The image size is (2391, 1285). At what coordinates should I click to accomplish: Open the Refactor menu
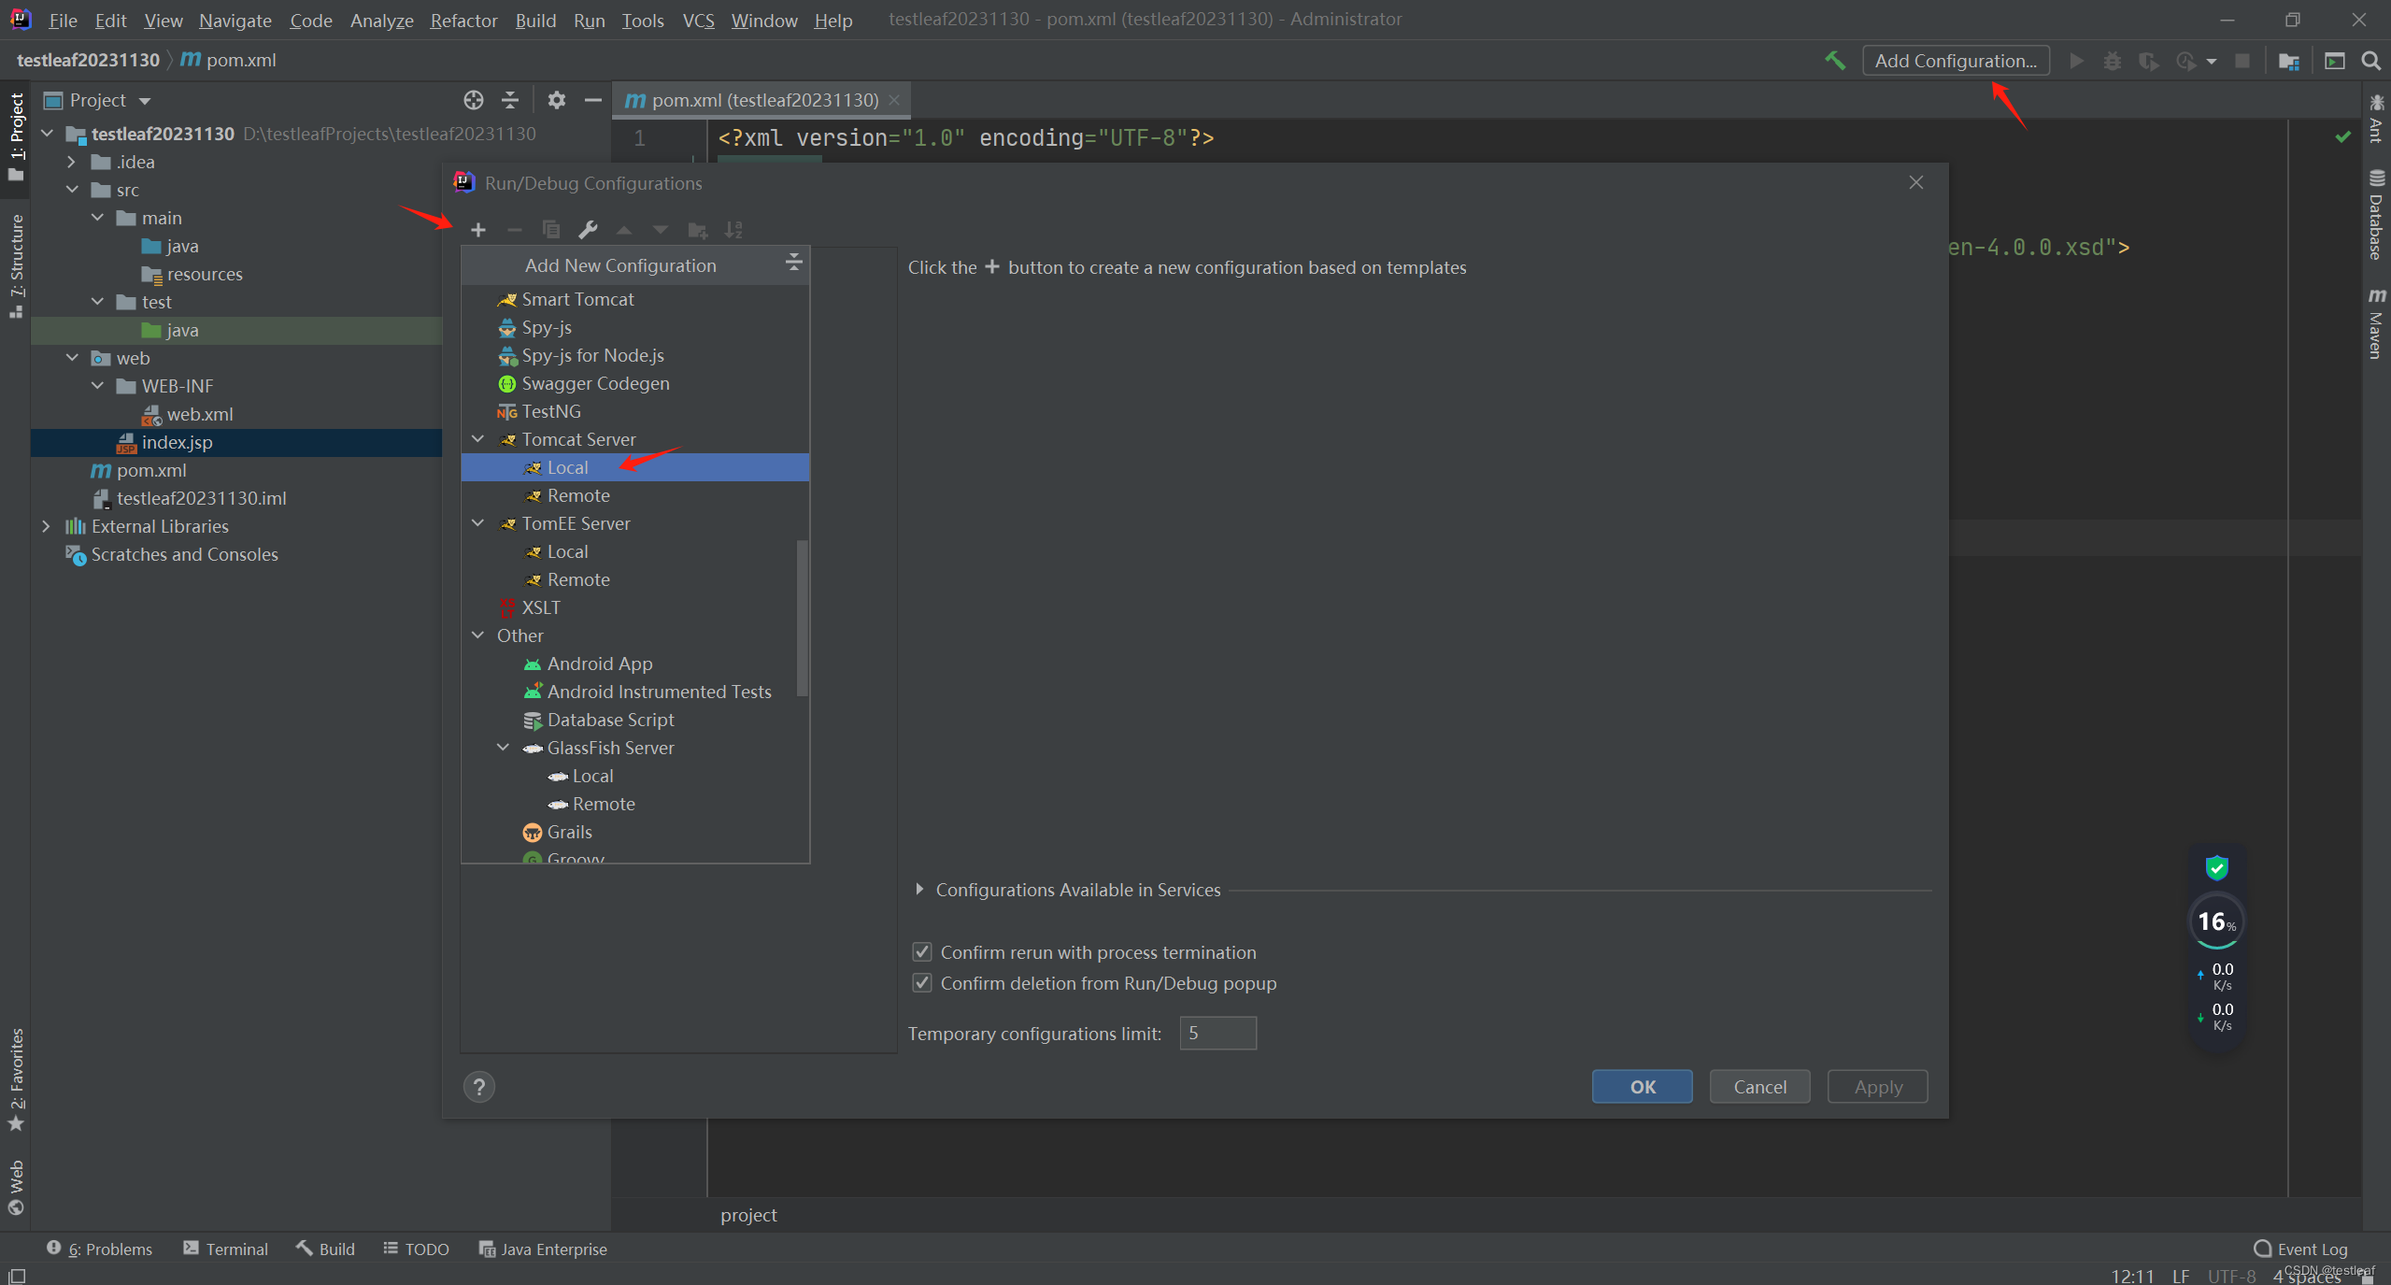pos(463,20)
